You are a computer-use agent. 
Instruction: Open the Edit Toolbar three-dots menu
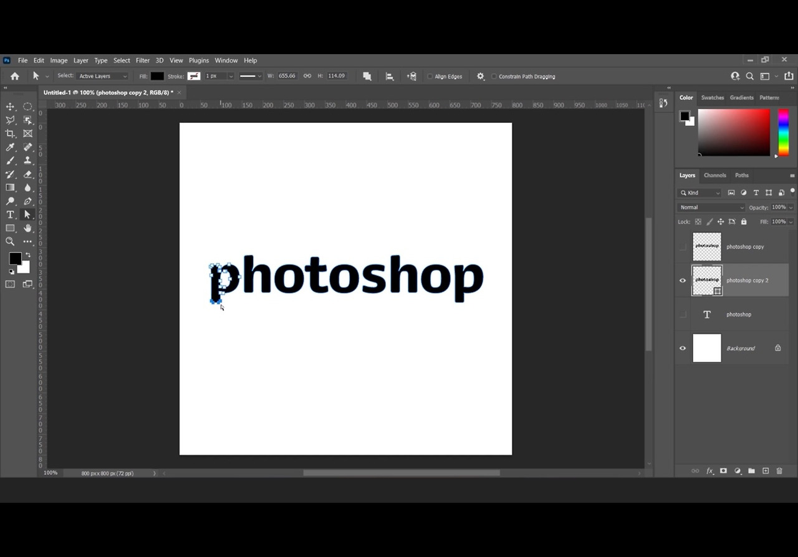28,241
